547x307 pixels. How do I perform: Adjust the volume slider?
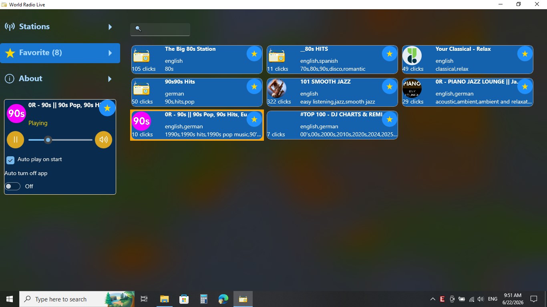pos(60,140)
